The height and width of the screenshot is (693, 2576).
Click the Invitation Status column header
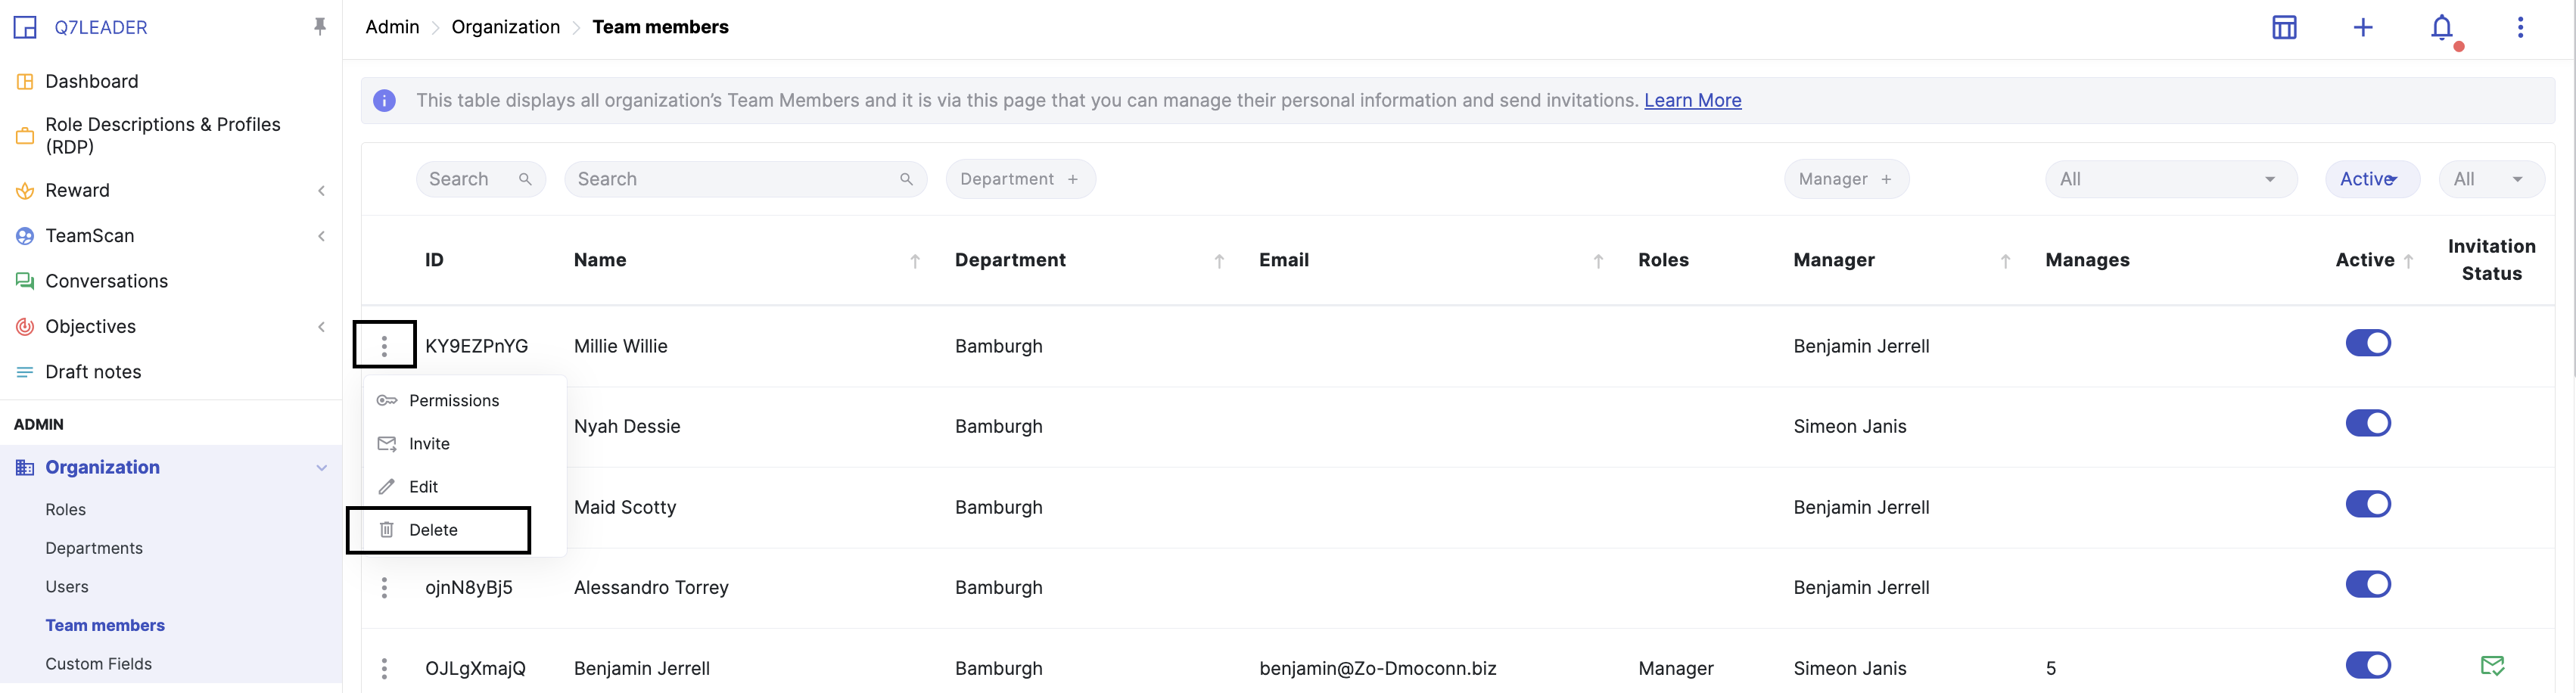[2491, 260]
